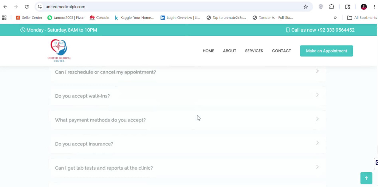378x187 pixels.
Task: Open the Chrome three-dot menu
Action: coord(374,7)
